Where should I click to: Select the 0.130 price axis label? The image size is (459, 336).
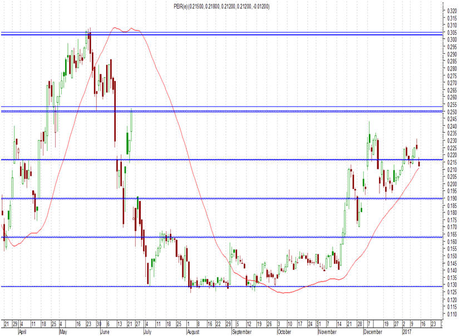pos(452,285)
